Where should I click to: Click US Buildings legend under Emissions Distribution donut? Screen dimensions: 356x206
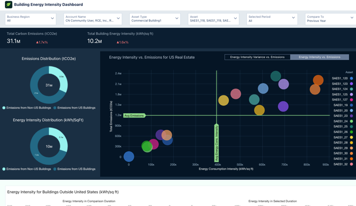click(x=74, y=108)
